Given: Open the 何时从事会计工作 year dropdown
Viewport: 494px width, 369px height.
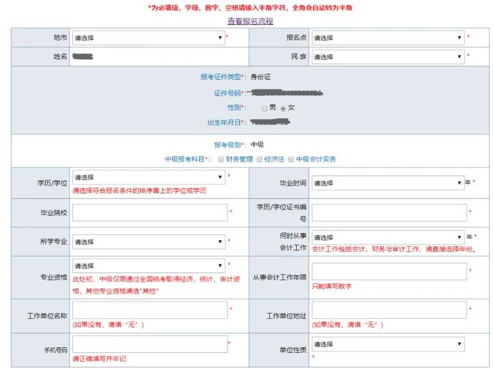Looking at the screenshot, I should coord(388,238).
